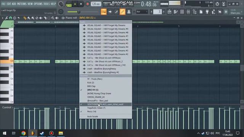
Task: Open the OPTIONS menu
Action: pos(38,4)
